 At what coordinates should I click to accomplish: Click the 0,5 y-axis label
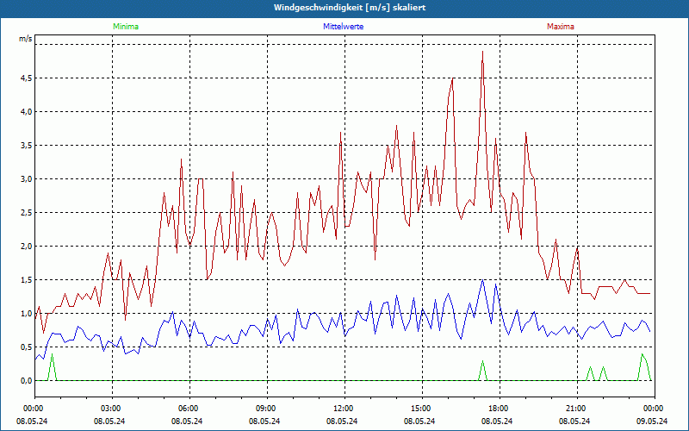(26, 347)
